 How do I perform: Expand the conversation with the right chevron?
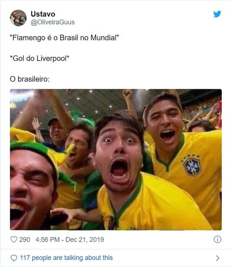(218, 258)
